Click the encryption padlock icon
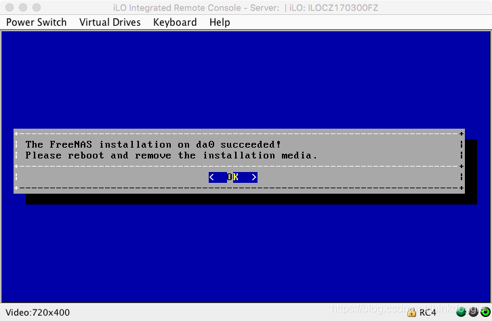 click(411, 312)
